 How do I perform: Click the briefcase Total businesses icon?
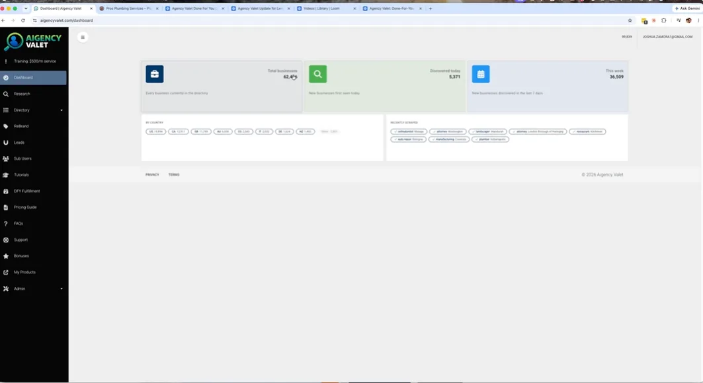point(155,74)
